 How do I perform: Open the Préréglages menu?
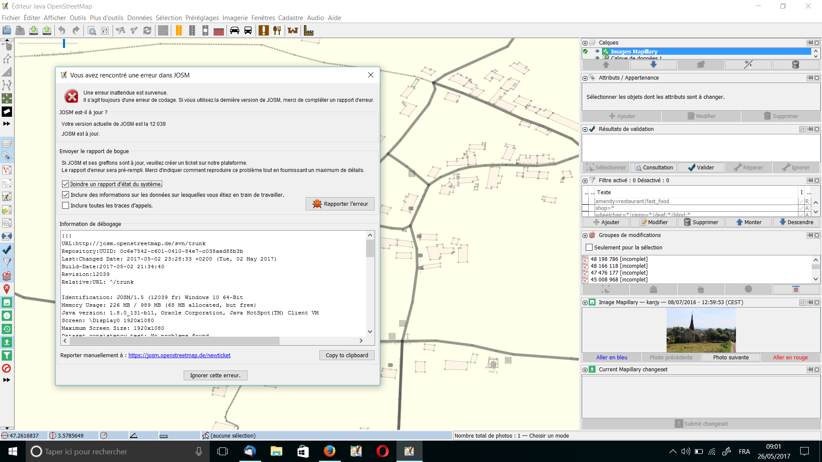(202, 18)
